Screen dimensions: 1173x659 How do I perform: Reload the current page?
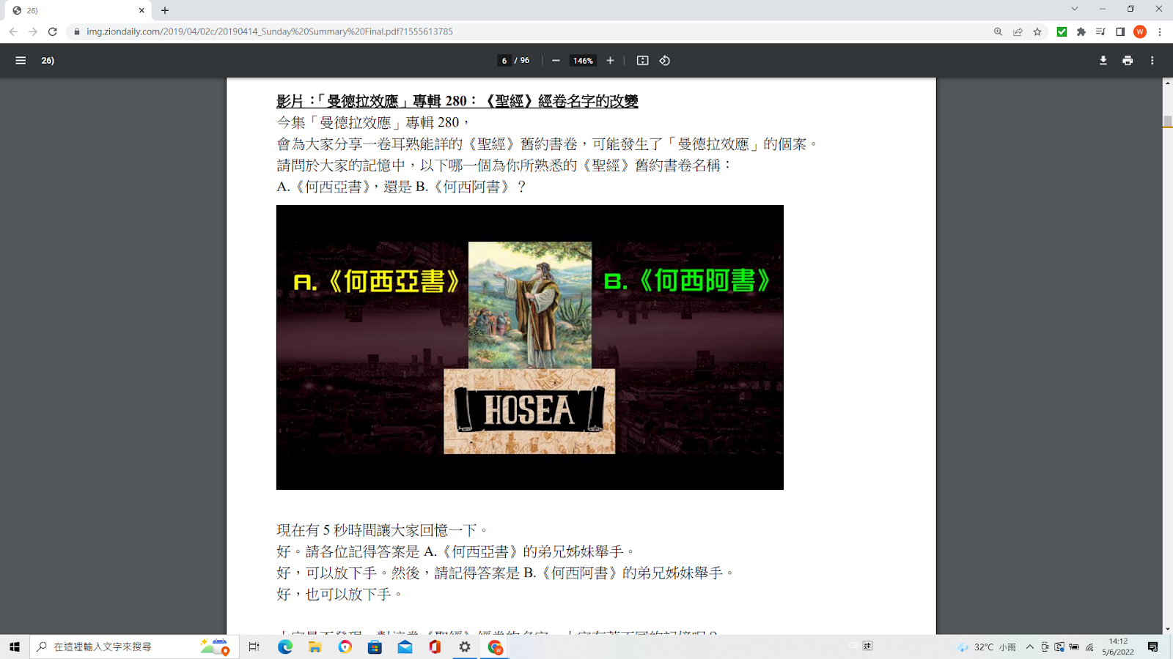tap(53, 31)
